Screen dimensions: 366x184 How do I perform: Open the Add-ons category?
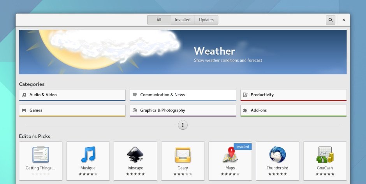pyautogui.click(x=294, y=110)
